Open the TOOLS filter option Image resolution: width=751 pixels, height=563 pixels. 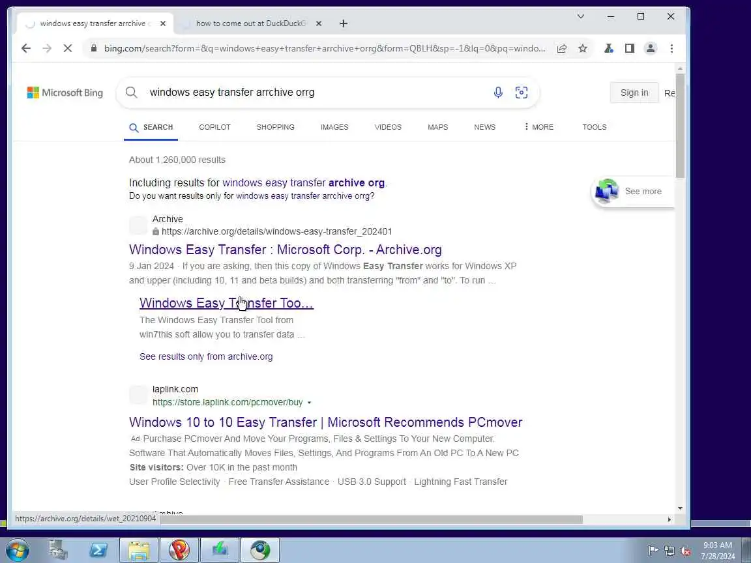tap(595, 127)
